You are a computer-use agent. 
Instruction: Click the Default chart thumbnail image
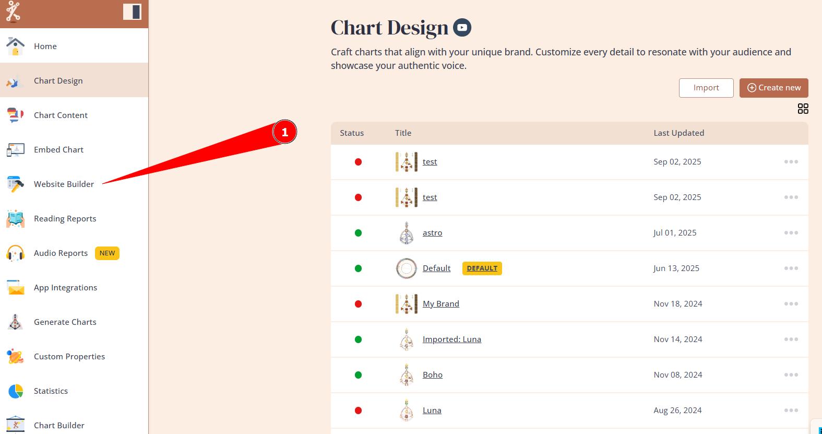tap(406, 268)
